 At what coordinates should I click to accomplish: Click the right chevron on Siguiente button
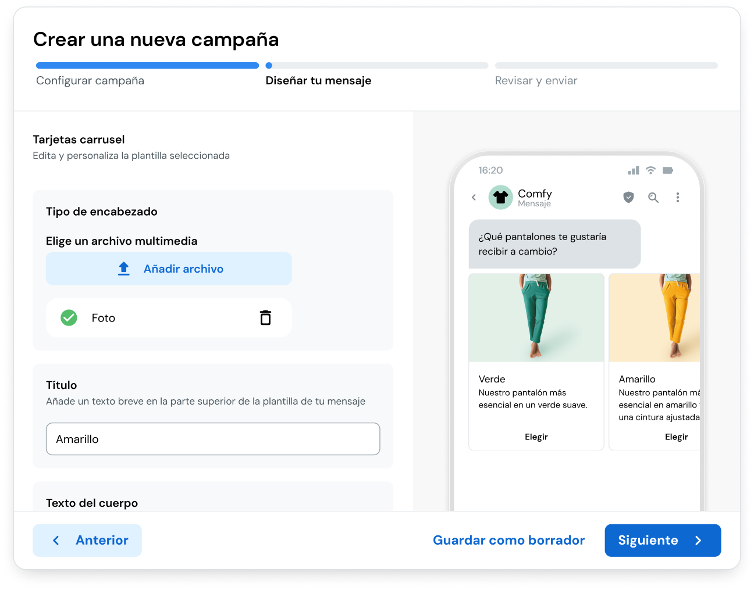tap(698, 541)
